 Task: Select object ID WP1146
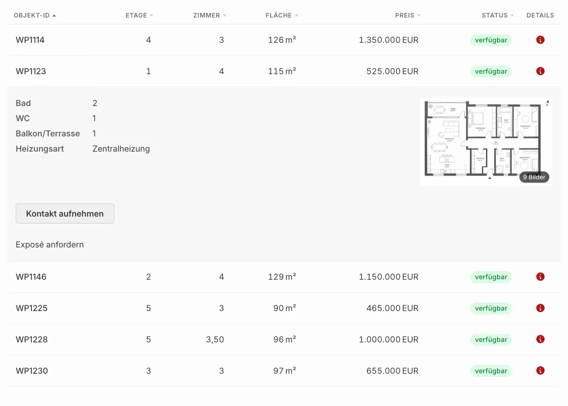point(31,277)
